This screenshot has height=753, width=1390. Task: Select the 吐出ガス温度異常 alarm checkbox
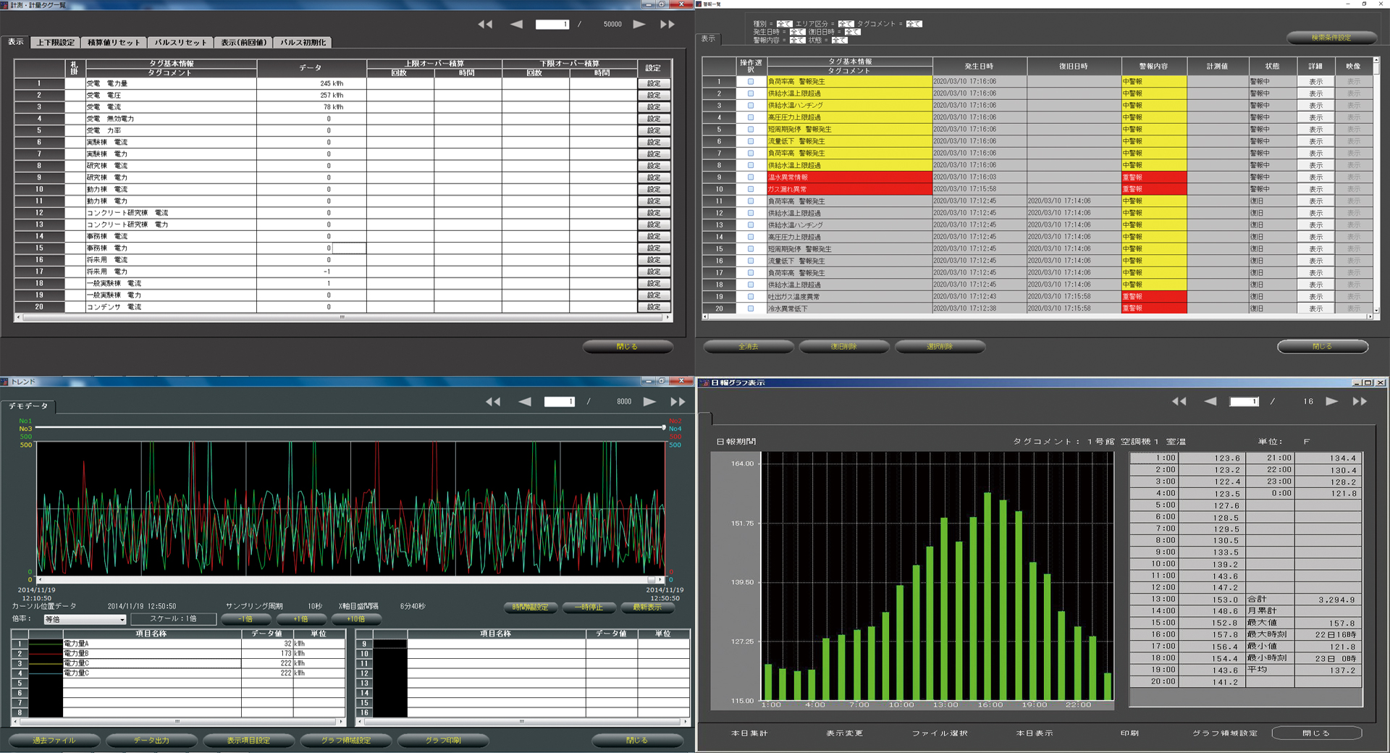[x=751, y=297]
